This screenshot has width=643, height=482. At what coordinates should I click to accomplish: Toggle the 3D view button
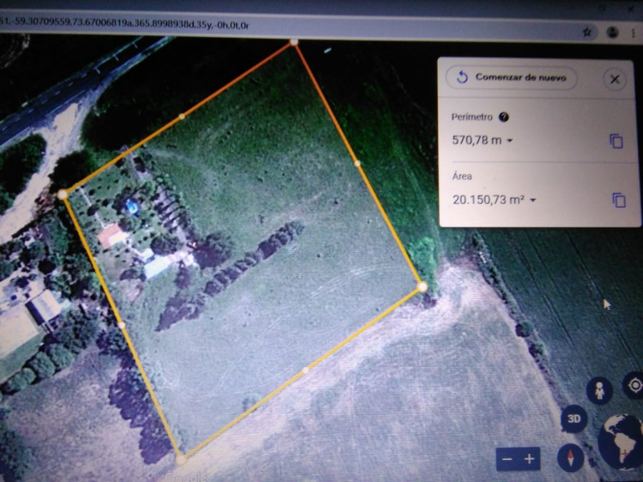coord(574,418)
